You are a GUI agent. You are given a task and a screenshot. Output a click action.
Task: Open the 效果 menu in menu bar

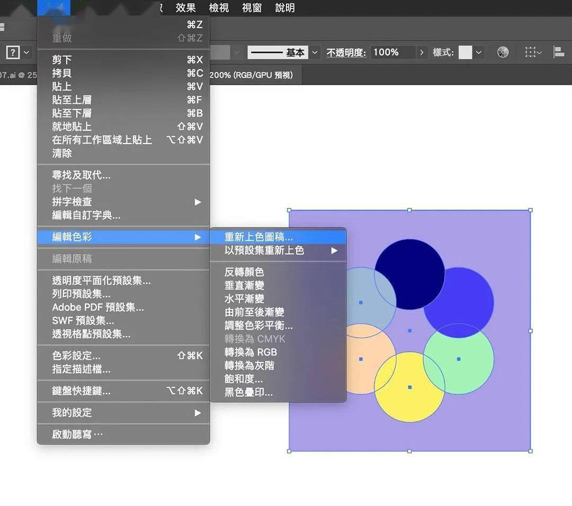click(185, 8)
